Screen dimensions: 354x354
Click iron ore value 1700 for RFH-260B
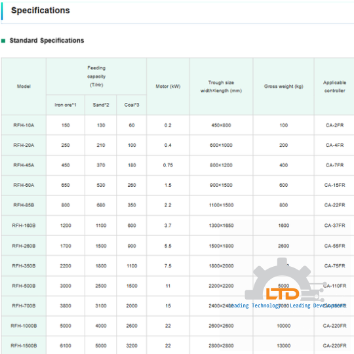66,246
